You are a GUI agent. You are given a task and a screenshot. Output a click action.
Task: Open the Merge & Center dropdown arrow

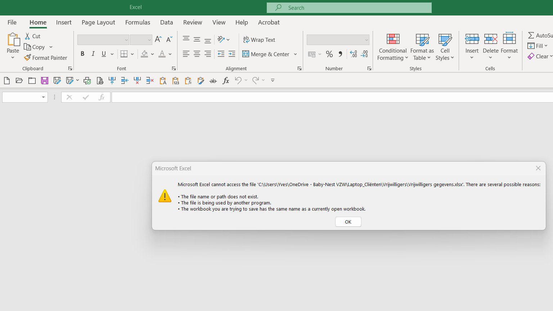pyautogui.click(x=295, y=54)
